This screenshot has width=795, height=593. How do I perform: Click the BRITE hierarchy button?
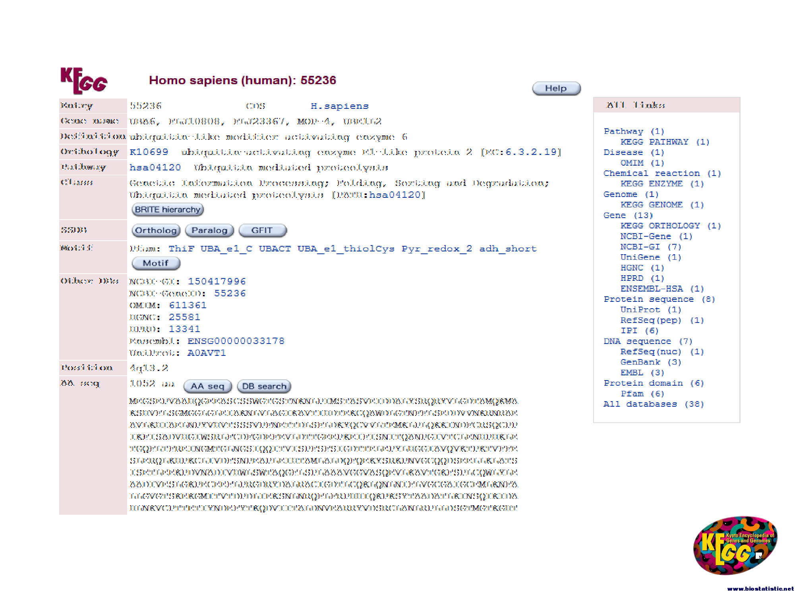(x=168, y=210)
